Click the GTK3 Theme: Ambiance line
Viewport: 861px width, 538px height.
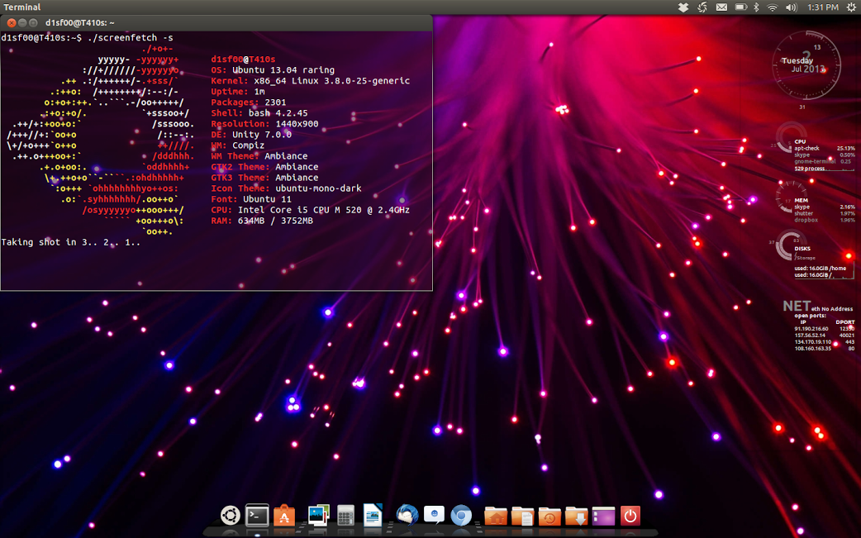coord(264,178)
